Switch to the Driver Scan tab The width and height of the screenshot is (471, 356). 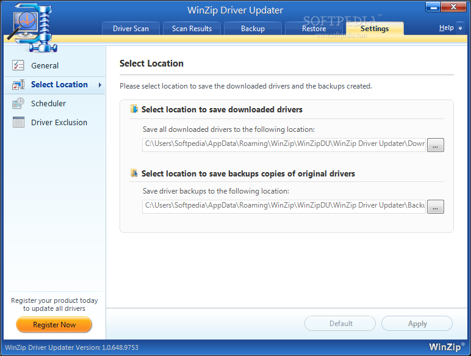[x=131, y=29]
